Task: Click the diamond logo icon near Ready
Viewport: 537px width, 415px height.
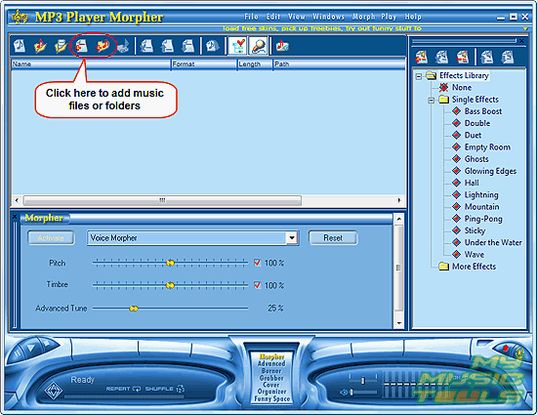Action: [54, 390]
